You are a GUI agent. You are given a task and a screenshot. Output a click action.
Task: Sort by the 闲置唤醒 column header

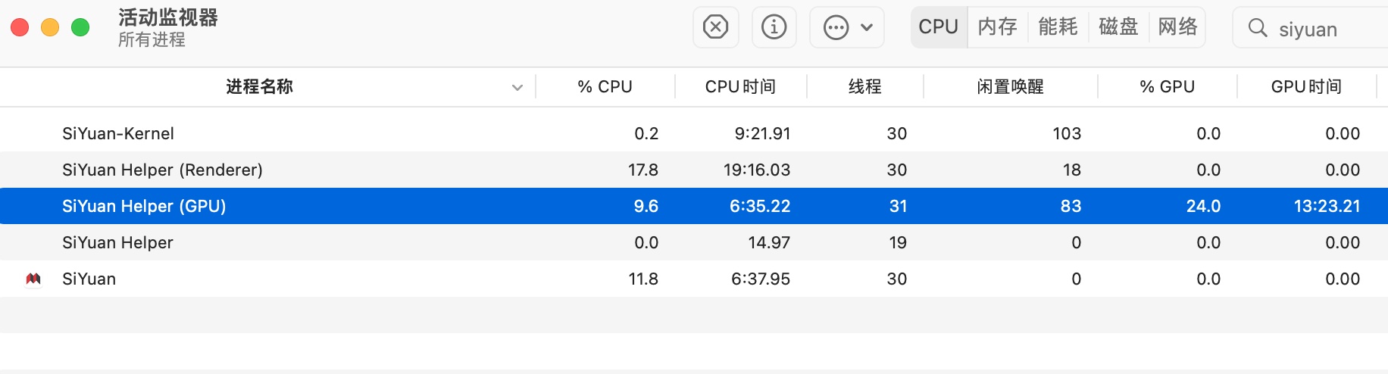point(1010,86)
